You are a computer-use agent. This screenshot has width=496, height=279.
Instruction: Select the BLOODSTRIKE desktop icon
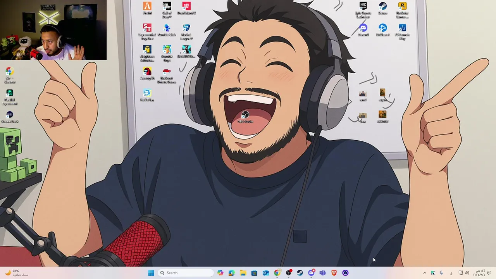pyautogui.click(x=186, y=52)
